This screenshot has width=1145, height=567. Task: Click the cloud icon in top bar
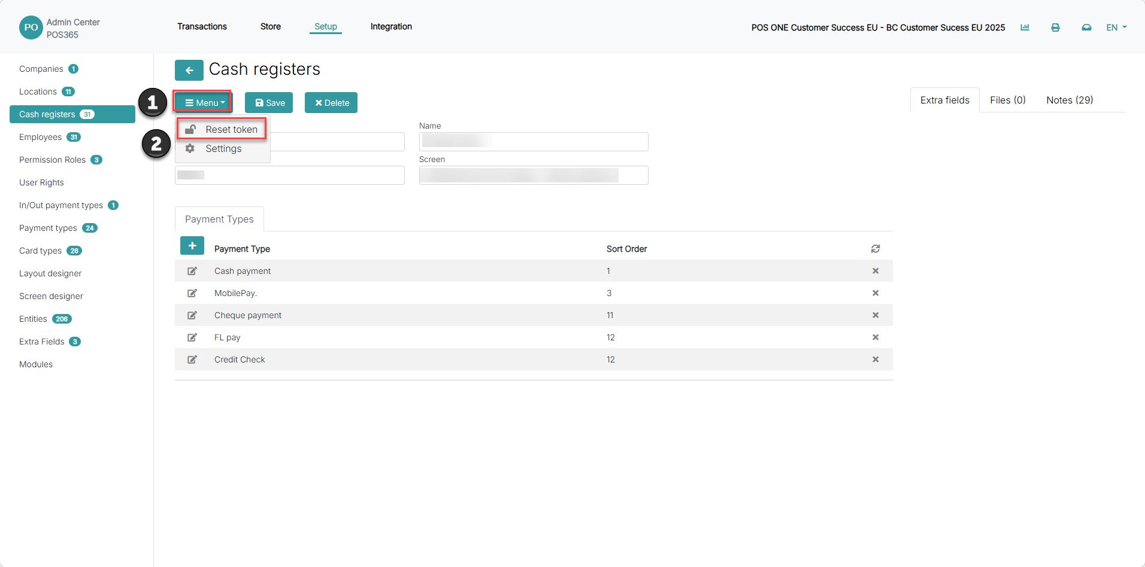(1086, 28)
